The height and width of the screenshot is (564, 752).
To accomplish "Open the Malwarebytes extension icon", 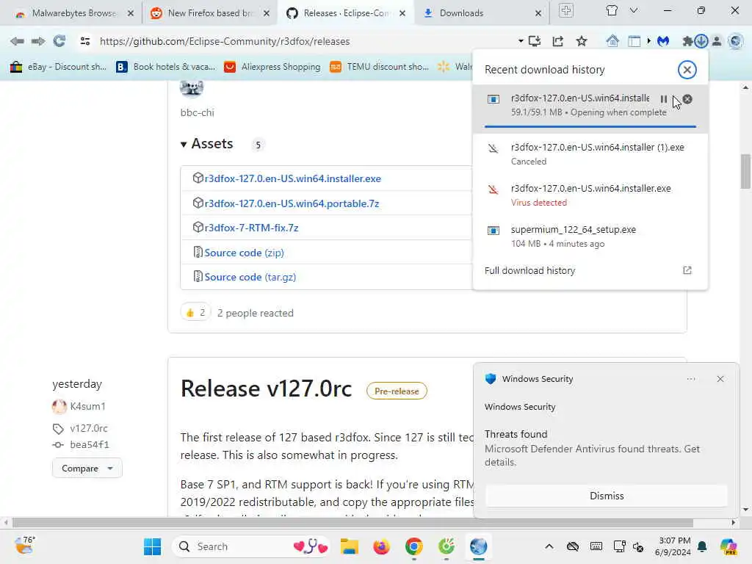I will tap(663, 41).
